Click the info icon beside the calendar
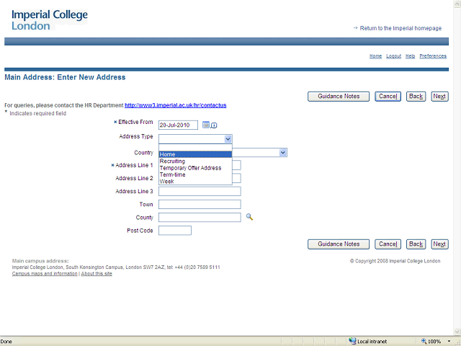 (214, 125)
